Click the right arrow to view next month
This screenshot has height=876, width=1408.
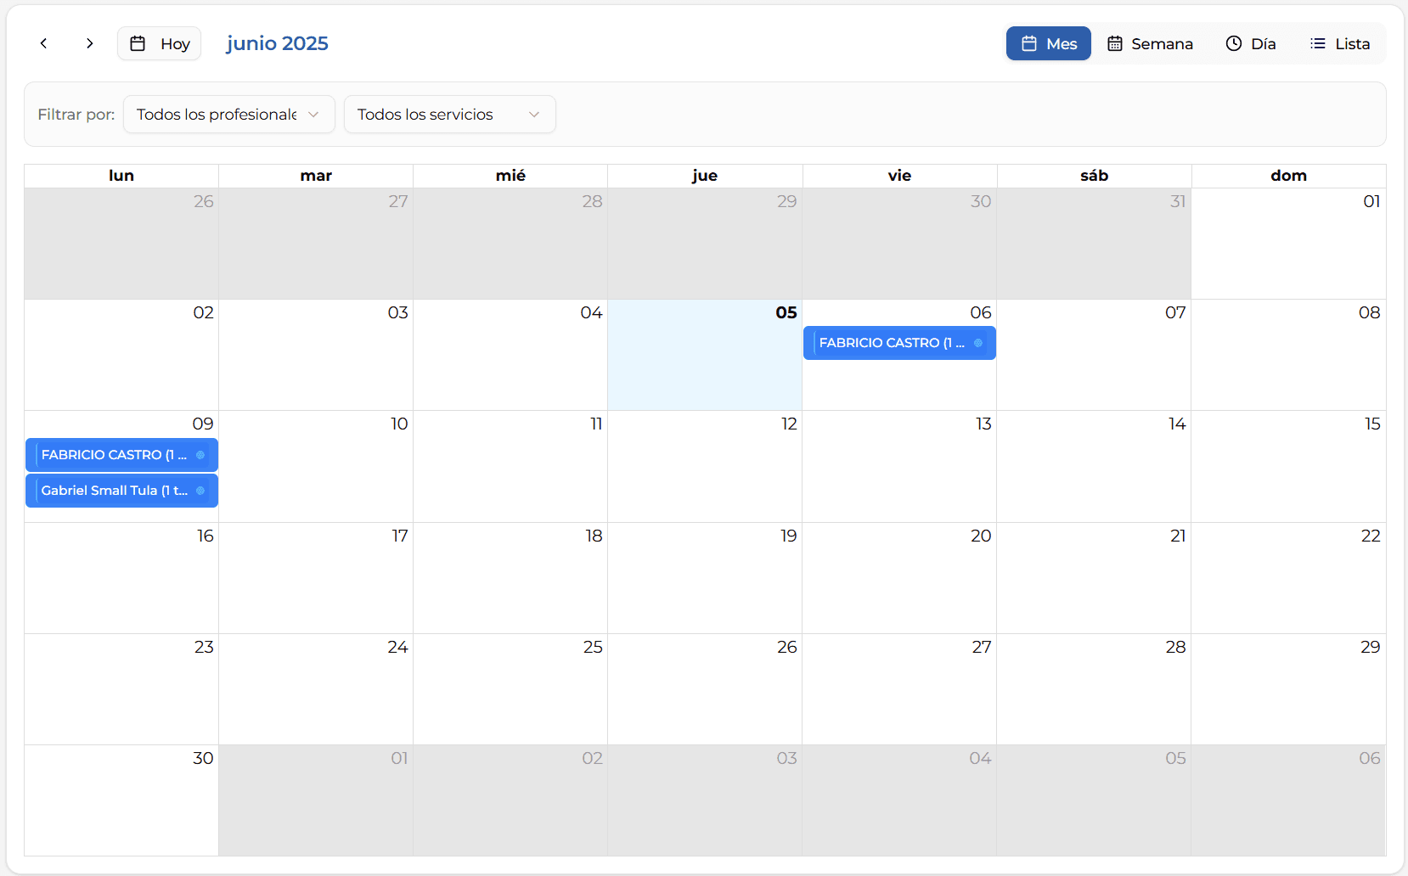pyautogui.click(x=89, y=43)
